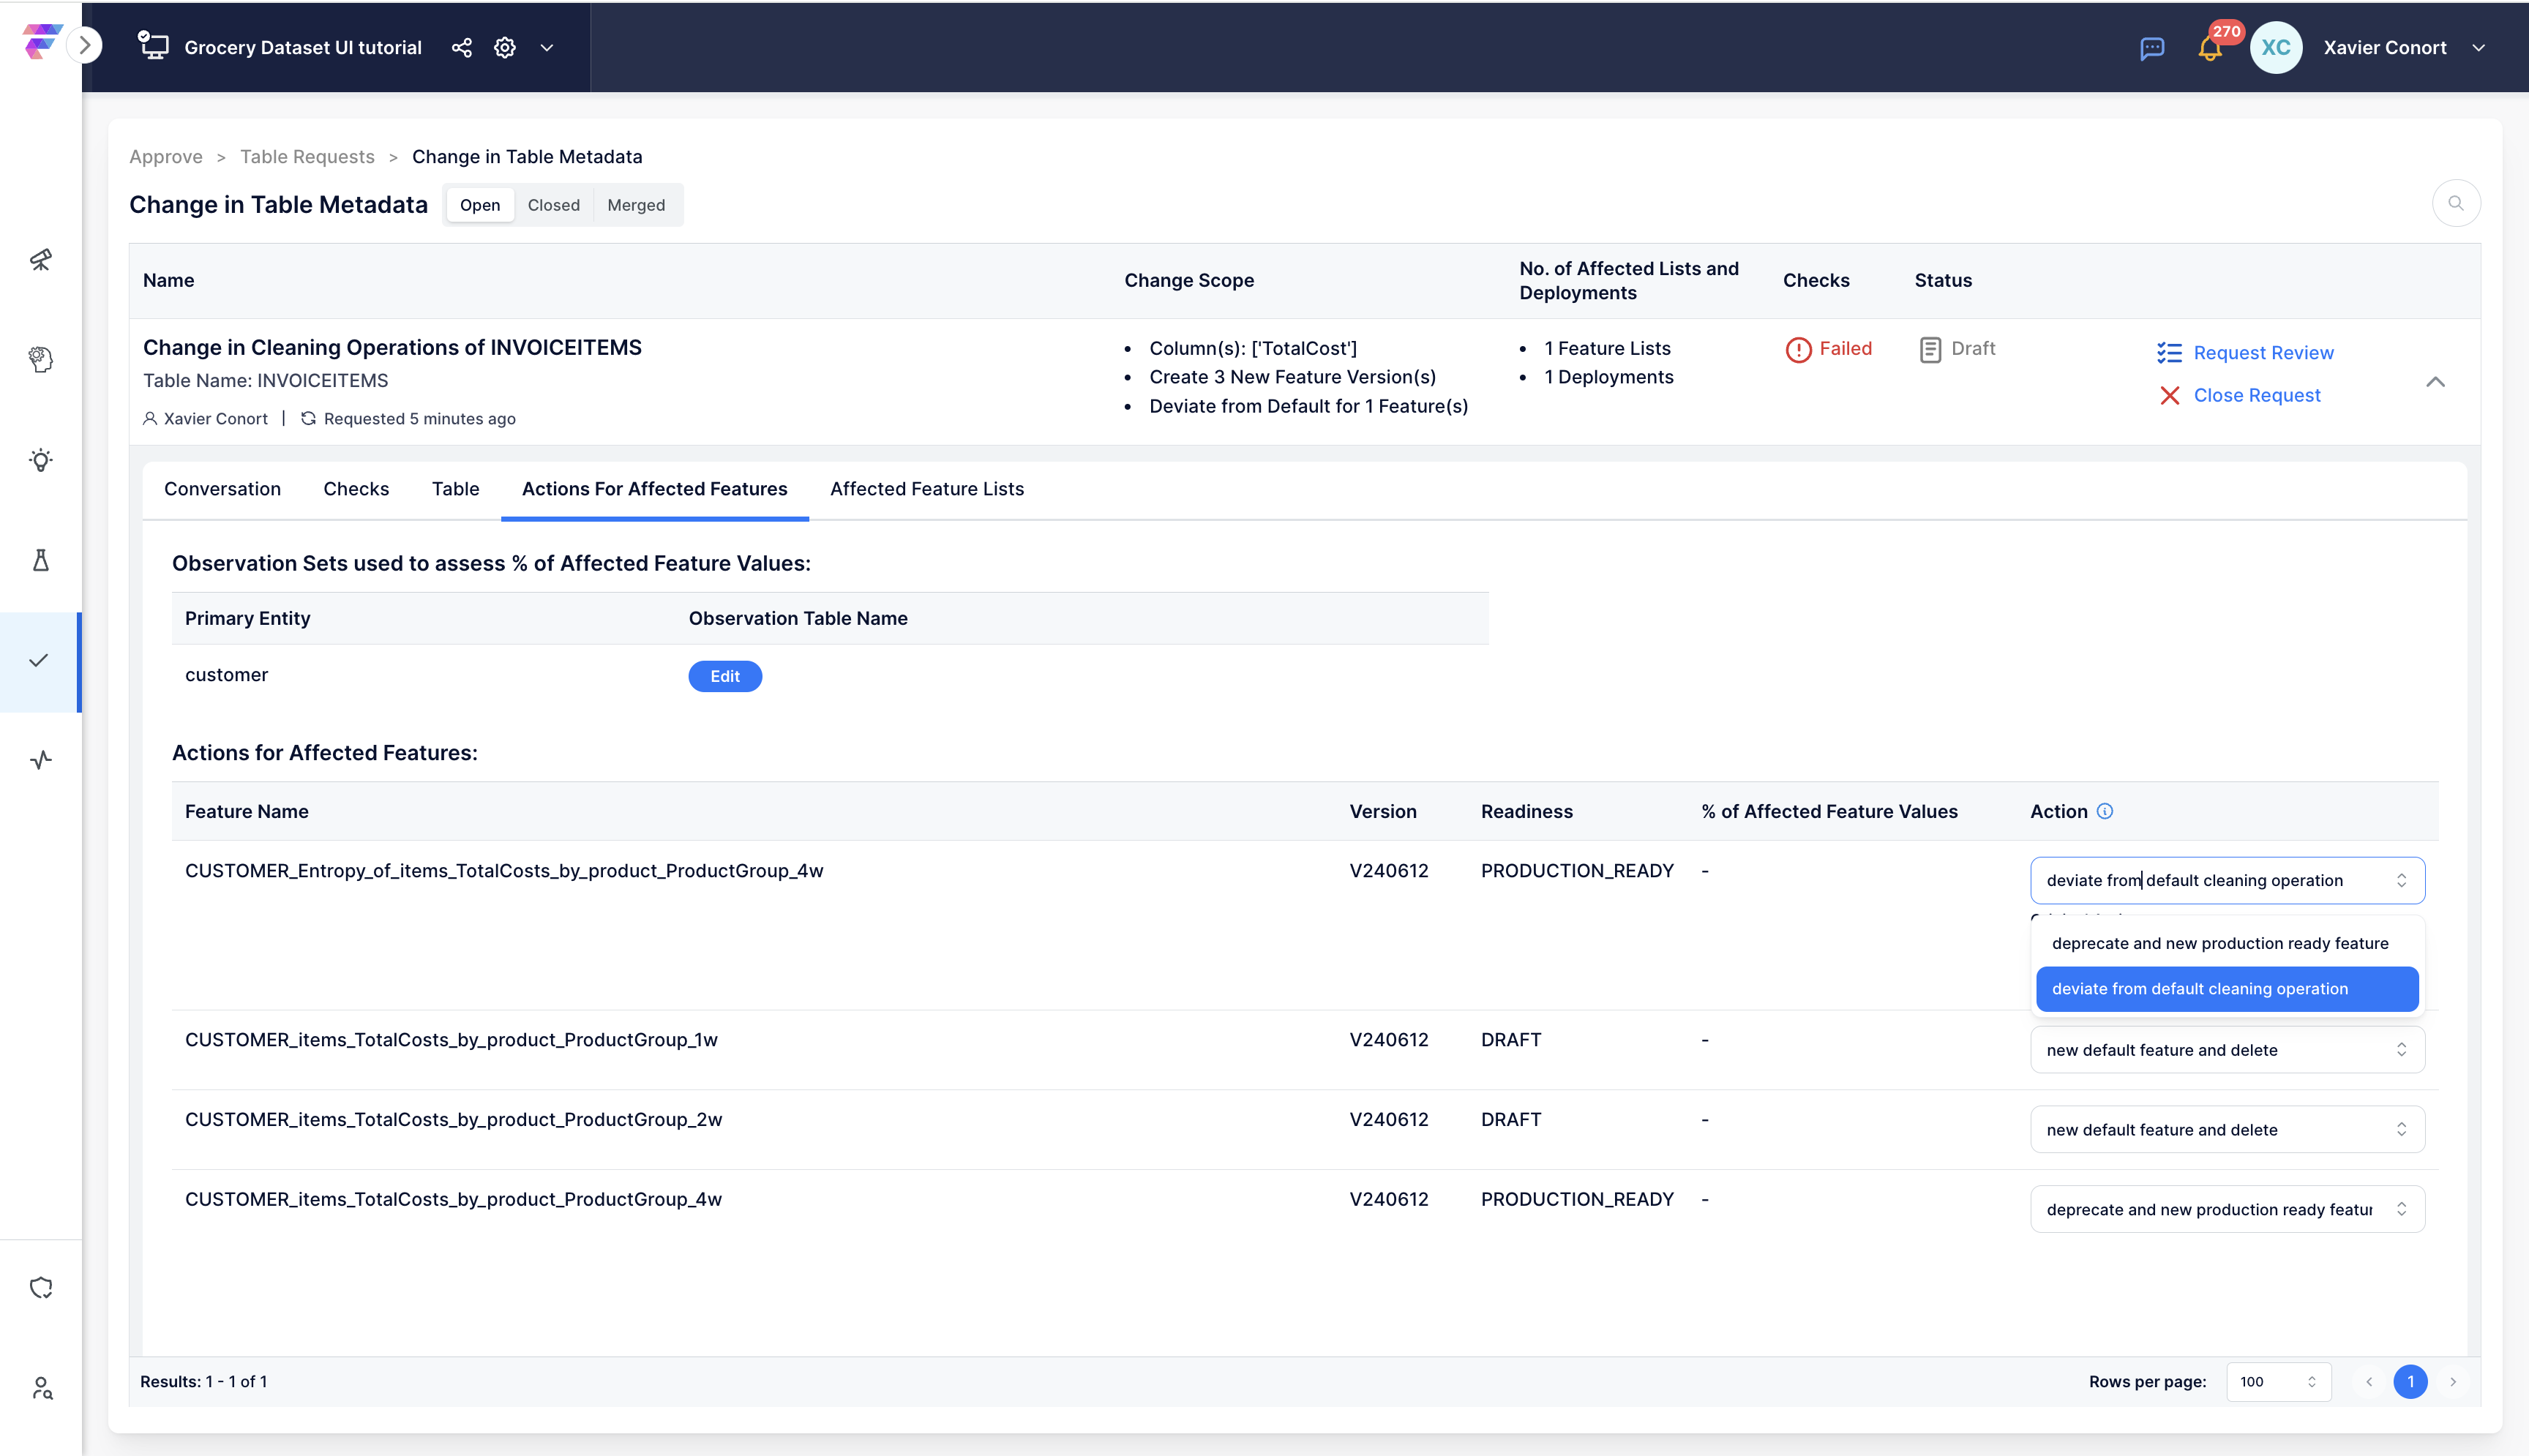Click CUSTOMER_Entropy_of_items_TotalCosts feature name

tap(504, 871)
